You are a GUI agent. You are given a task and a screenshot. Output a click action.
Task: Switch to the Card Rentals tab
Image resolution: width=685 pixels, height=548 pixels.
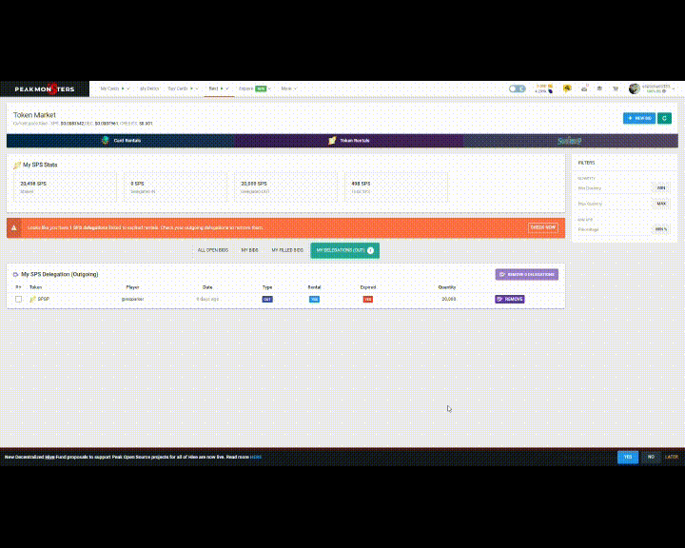(121, 141)
